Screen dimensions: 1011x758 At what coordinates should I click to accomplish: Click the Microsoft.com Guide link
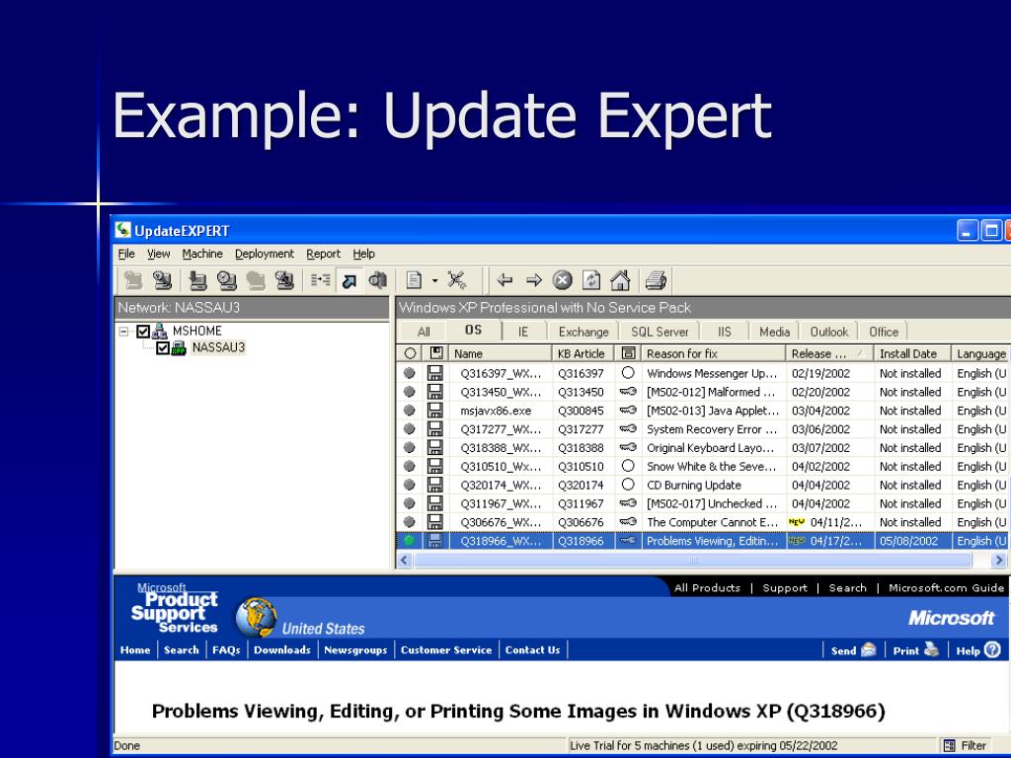[946, 588]
